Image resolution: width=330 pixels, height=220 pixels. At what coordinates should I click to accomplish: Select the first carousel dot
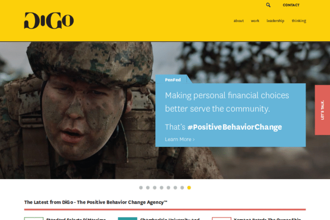[x=141, y=188]
